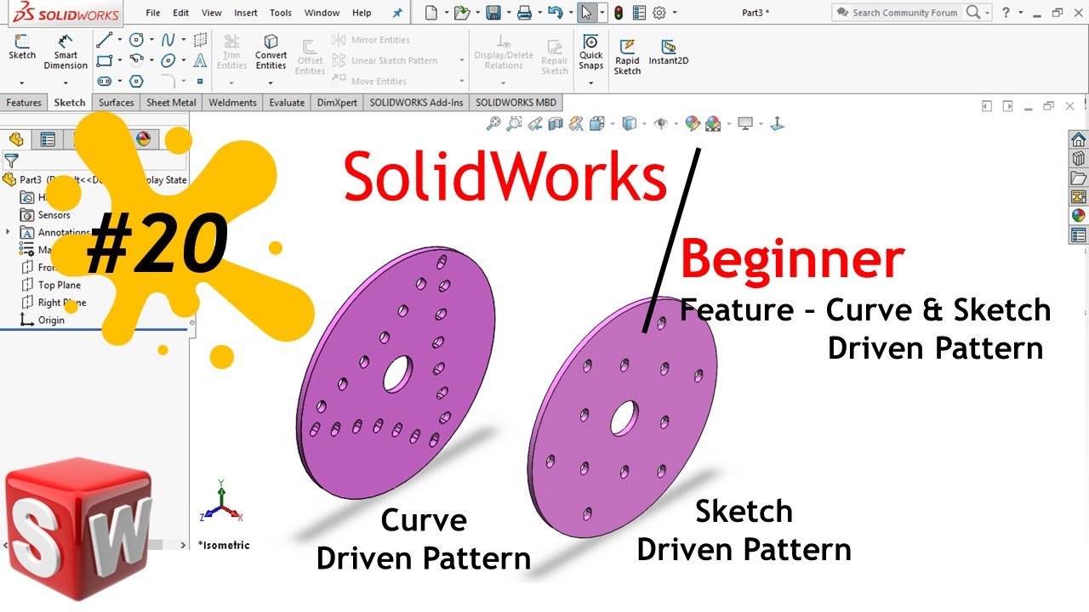Click the Open document icon
The image size is (1089, 612).
(x=461, y=13)
